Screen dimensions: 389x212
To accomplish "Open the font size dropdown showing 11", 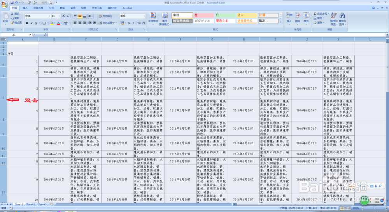I will (x=59, y=16).
